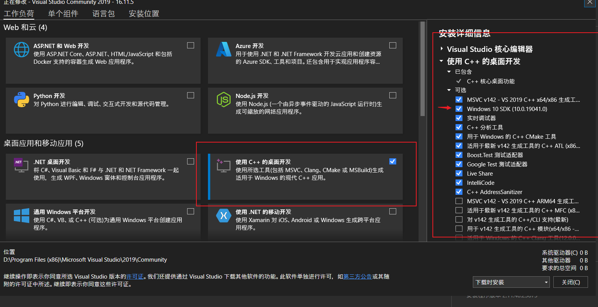Click the 'C++ 核心桌面功能' included item

coord(491,81)
